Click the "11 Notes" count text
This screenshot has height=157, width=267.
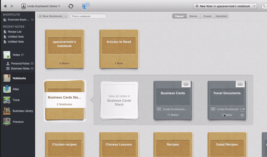coord(173,115)
